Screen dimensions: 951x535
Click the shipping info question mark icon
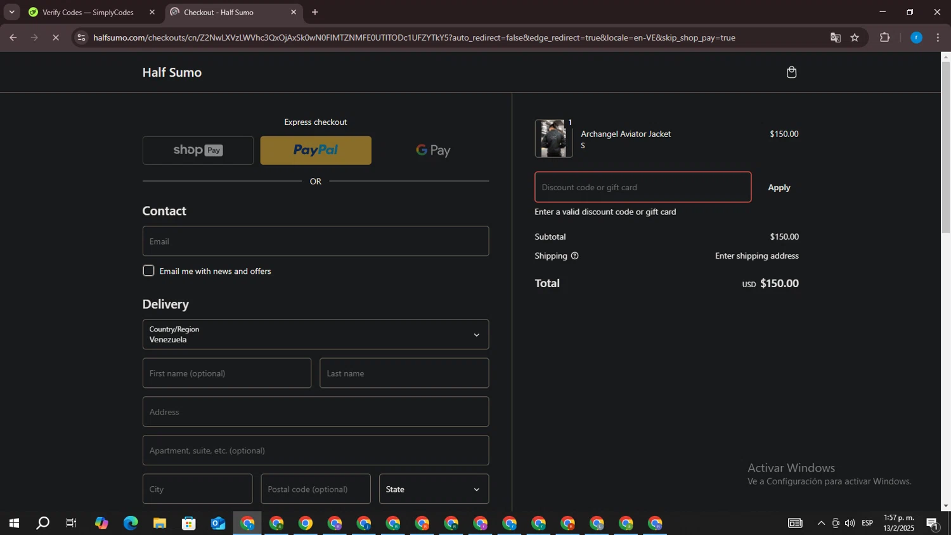tap(574, 256)
